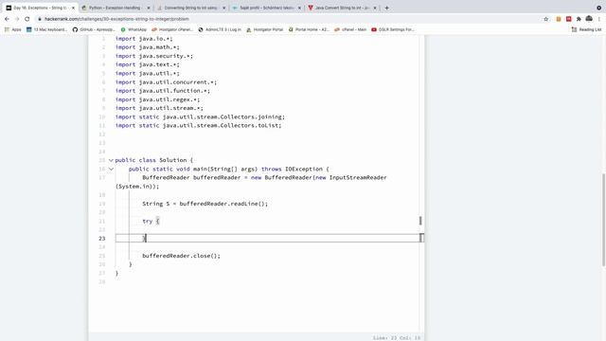Click the import static Collectors.joining line
Image resolution: width=606 pixels, height=341 pixels.
point(200,117)
